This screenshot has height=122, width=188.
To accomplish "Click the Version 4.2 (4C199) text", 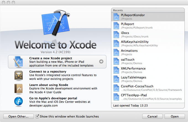I will click(56, 52).
